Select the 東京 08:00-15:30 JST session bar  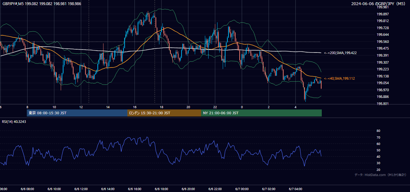point(77,113)
